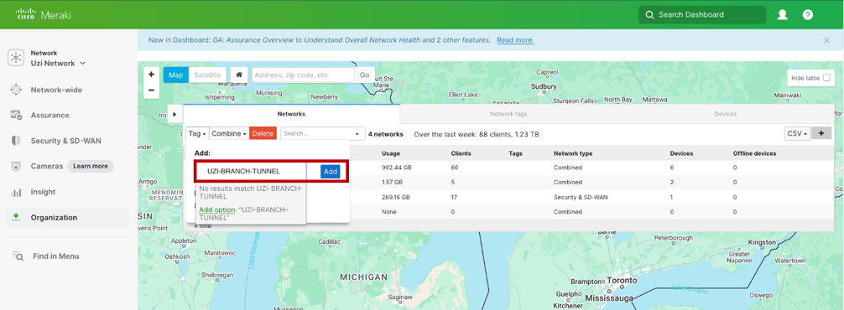This screenshot has height=310, width=844.
Task: Click the Insight bar chart icon
Action: [x=16, y=192]
